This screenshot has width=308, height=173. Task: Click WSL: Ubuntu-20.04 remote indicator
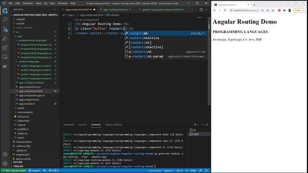click(14, 171)
